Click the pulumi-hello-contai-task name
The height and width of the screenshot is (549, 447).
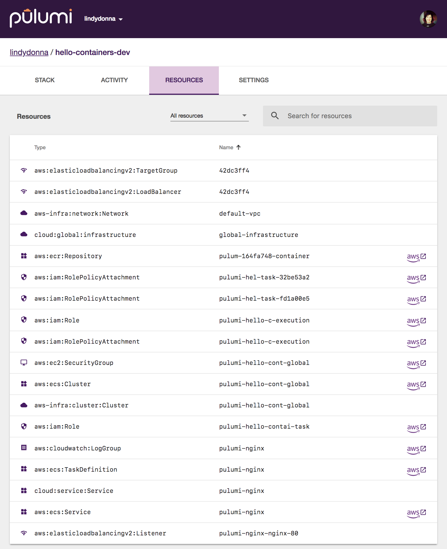264,426
